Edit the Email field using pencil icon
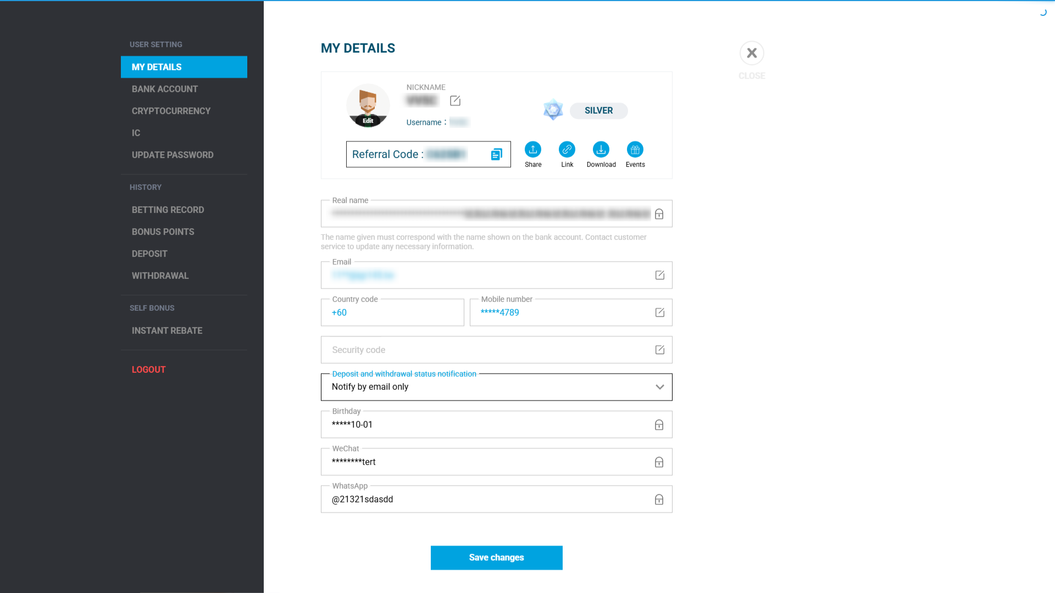Image resolution: width=1055 pixels, height=593 pixels. pos(659,275)
